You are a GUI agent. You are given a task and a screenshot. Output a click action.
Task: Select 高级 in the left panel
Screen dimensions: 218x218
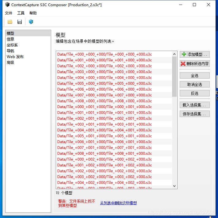coord(28,63)
